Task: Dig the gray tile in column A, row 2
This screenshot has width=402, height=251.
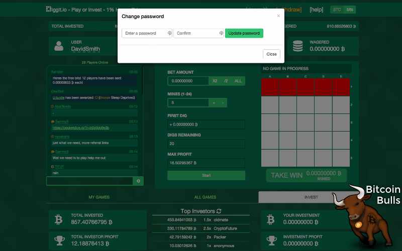Action: tap(270, 105)
